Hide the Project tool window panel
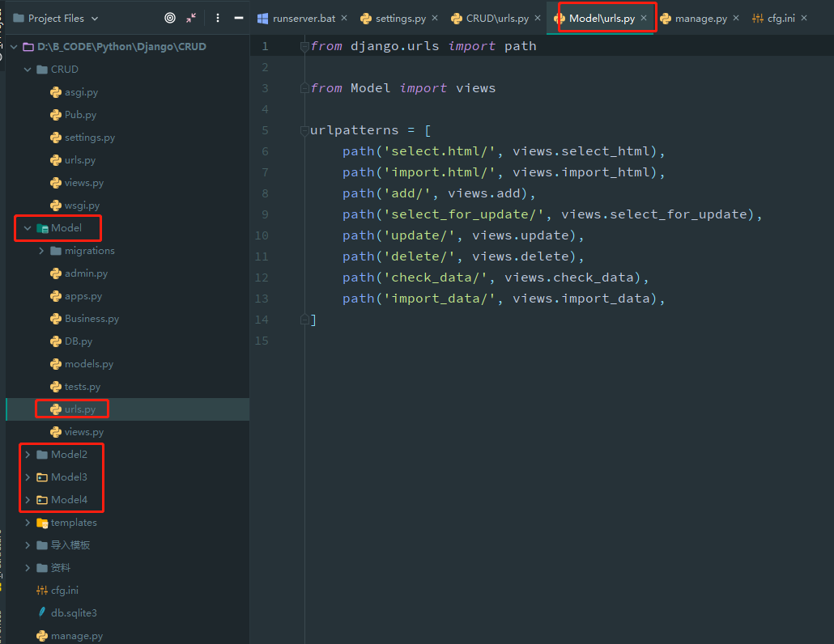 (237, 17)
